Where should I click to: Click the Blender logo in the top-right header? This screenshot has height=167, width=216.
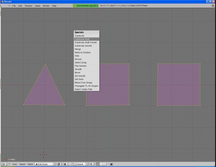(213, 6)
